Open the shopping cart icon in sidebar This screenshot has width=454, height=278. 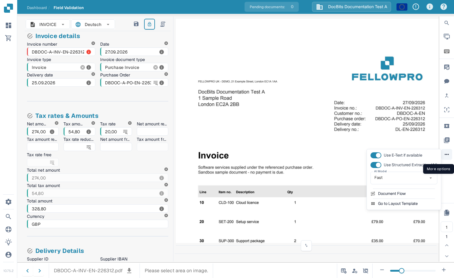click(x=8, y=38)
